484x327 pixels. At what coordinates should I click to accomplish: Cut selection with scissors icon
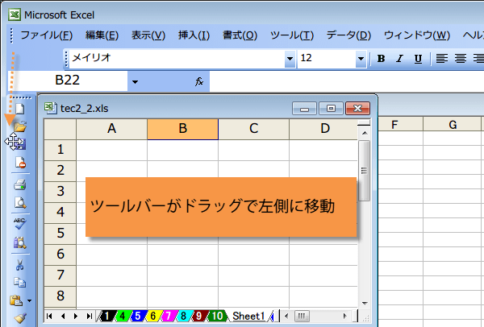(x=20, y=265)
